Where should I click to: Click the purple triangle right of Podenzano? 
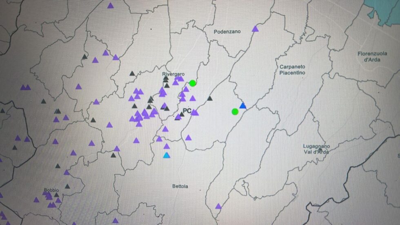tap(255, 29)
